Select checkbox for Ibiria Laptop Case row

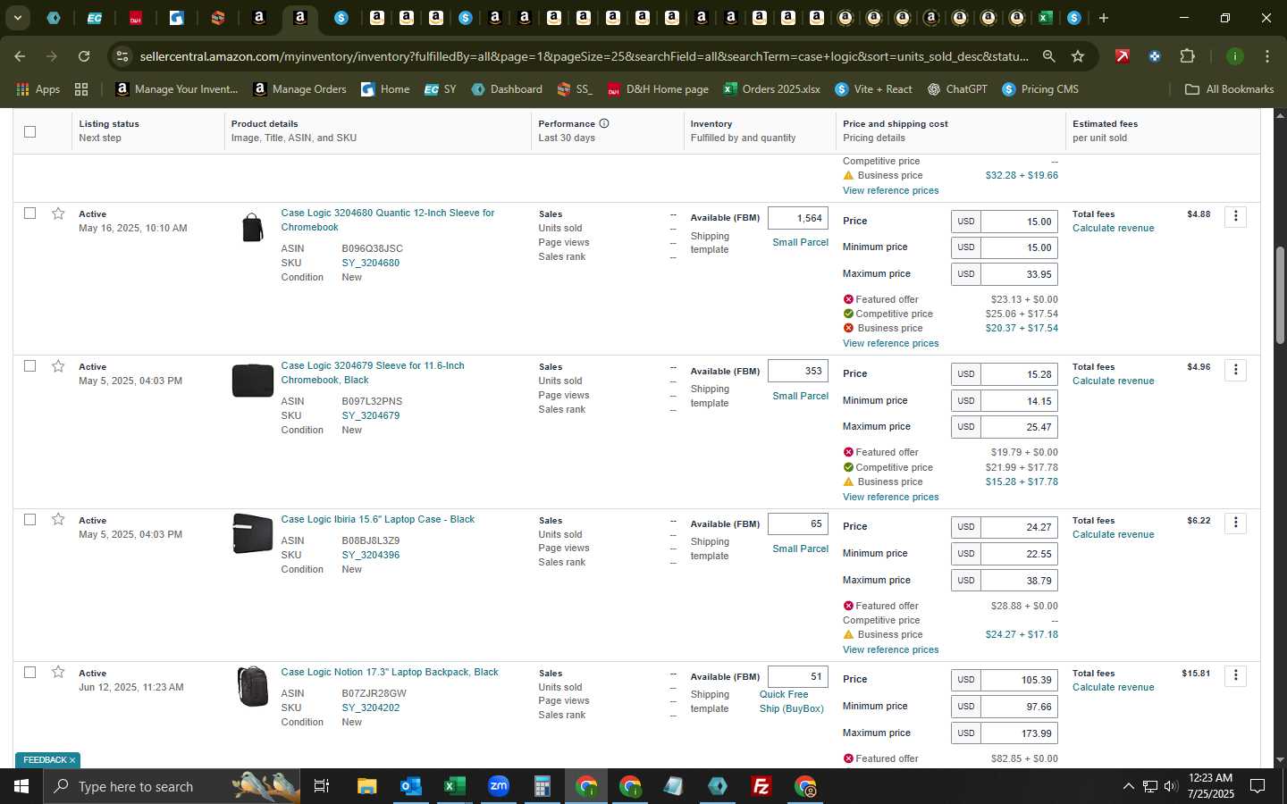(x=29, y=520)
